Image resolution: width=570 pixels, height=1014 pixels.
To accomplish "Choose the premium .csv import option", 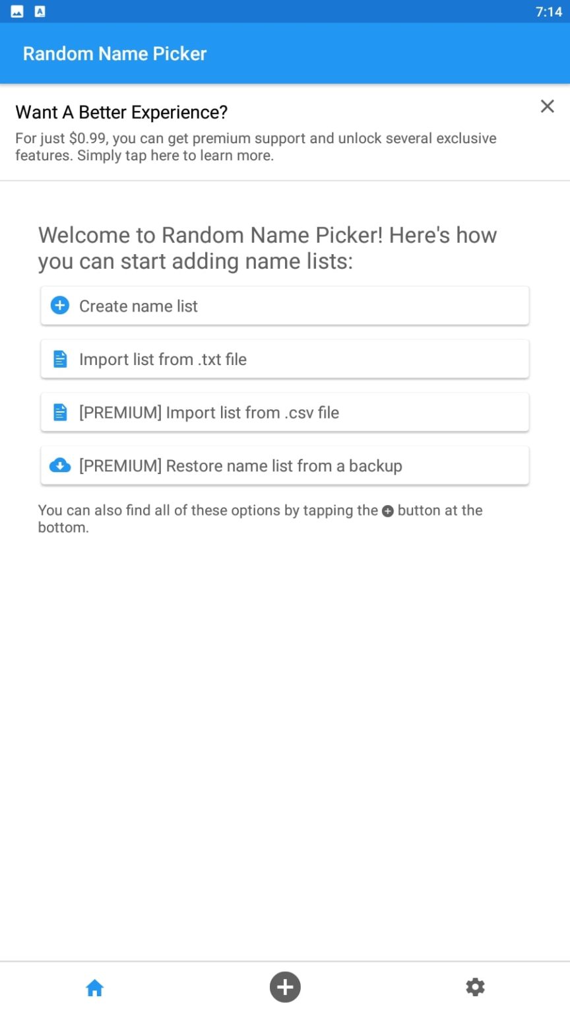I will click(284, 412).
